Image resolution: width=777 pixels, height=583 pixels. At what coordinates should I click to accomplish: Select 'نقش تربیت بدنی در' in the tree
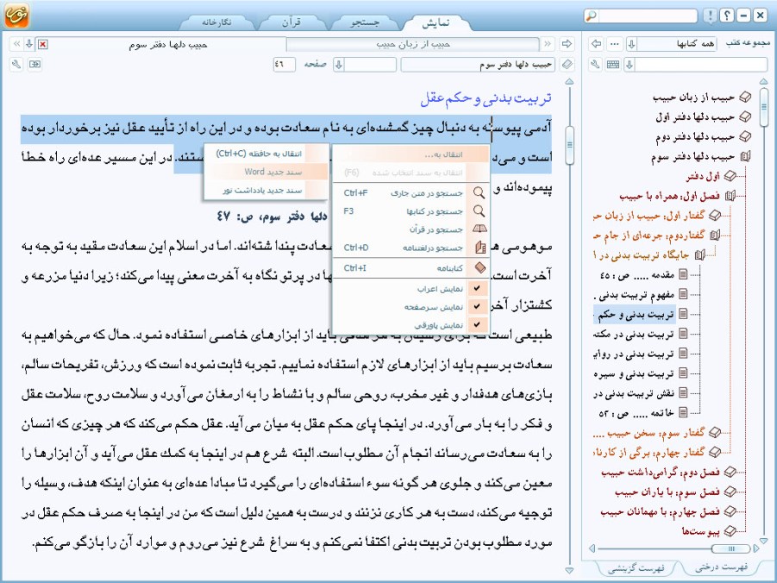click(635, 393)
